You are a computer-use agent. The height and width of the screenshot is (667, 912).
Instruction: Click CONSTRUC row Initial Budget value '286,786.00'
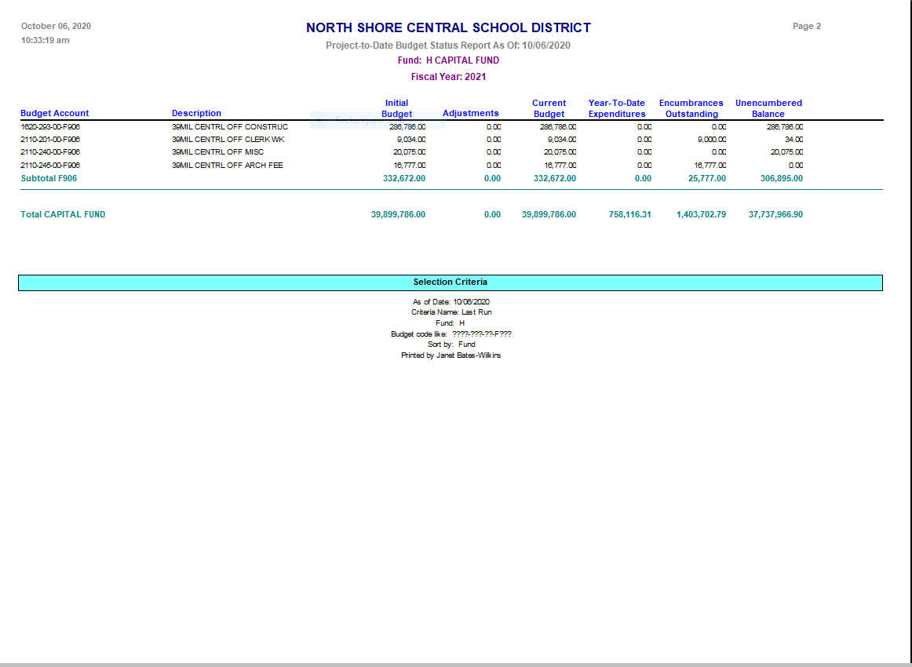tap(407, 127)
